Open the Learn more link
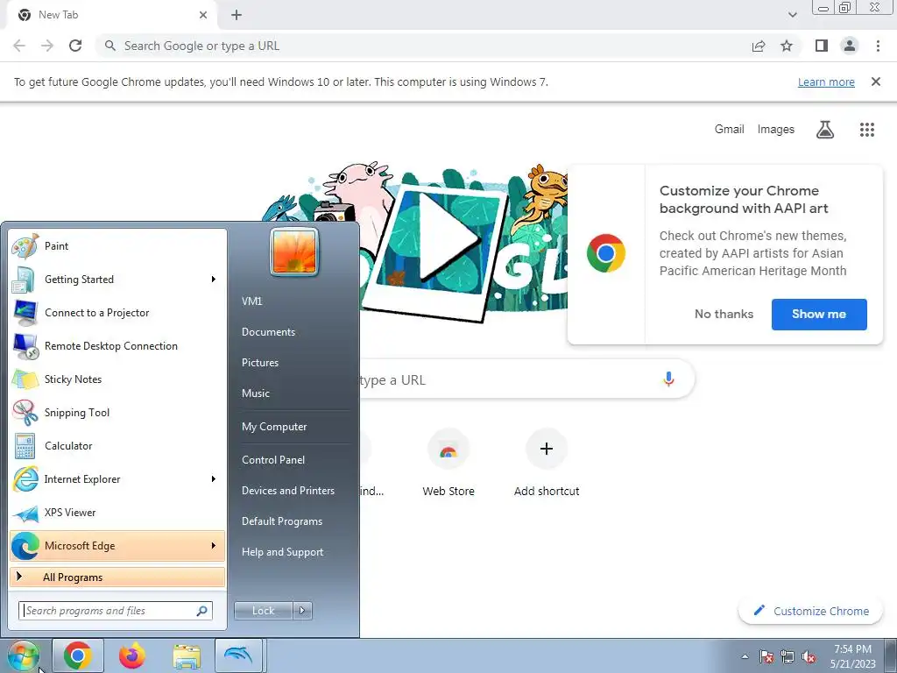Image resolution: width=897 pixels, height=673 pixels. [x=826, y=81]
